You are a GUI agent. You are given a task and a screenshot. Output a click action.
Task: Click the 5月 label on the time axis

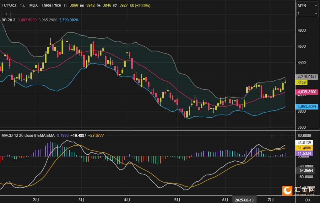[177, 200]
